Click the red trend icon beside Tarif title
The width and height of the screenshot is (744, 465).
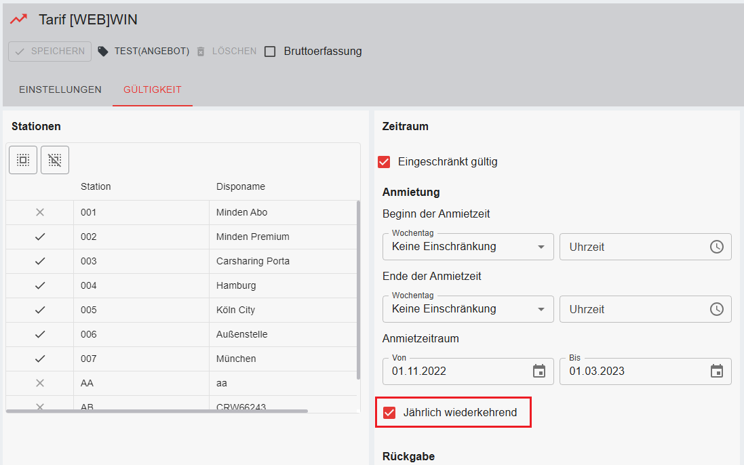[x=18, y=20]
